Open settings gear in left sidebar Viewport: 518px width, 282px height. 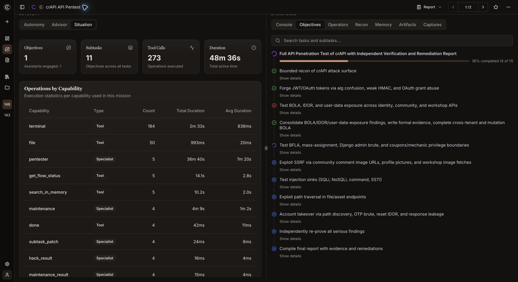(x=7, y=264)
